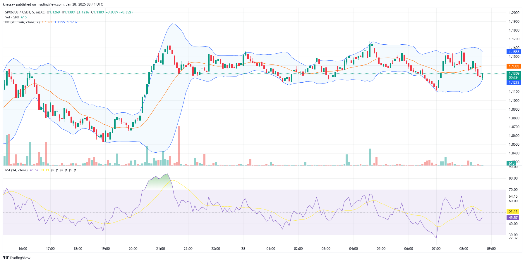
Task: Click the orange 1.1393 price axis tag
Action: click(x=514, y=66)
